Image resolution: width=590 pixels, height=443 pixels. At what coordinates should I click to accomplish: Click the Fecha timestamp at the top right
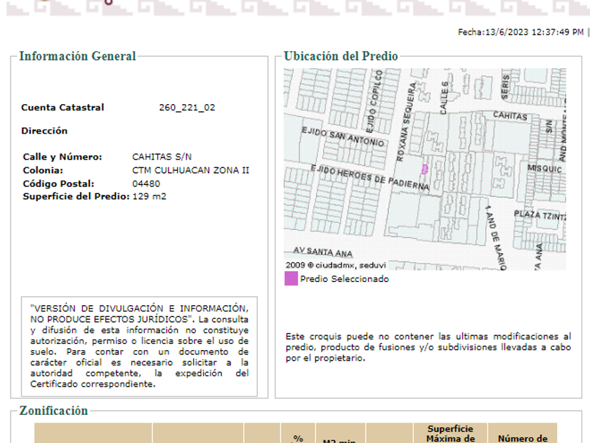coord(520,32)
